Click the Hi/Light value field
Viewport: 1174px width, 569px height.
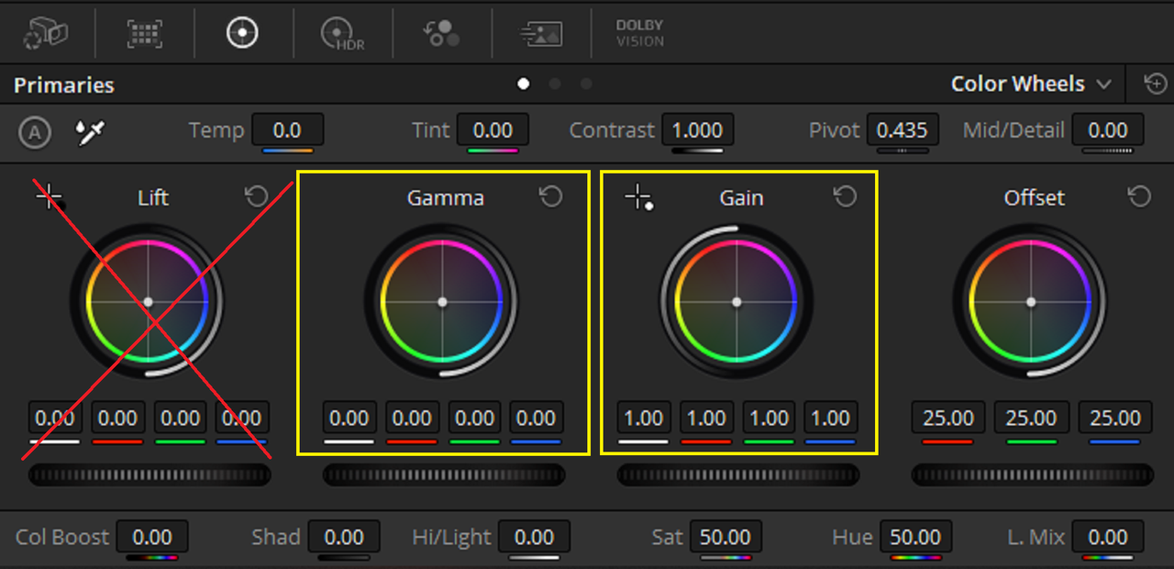coord(534,537)
